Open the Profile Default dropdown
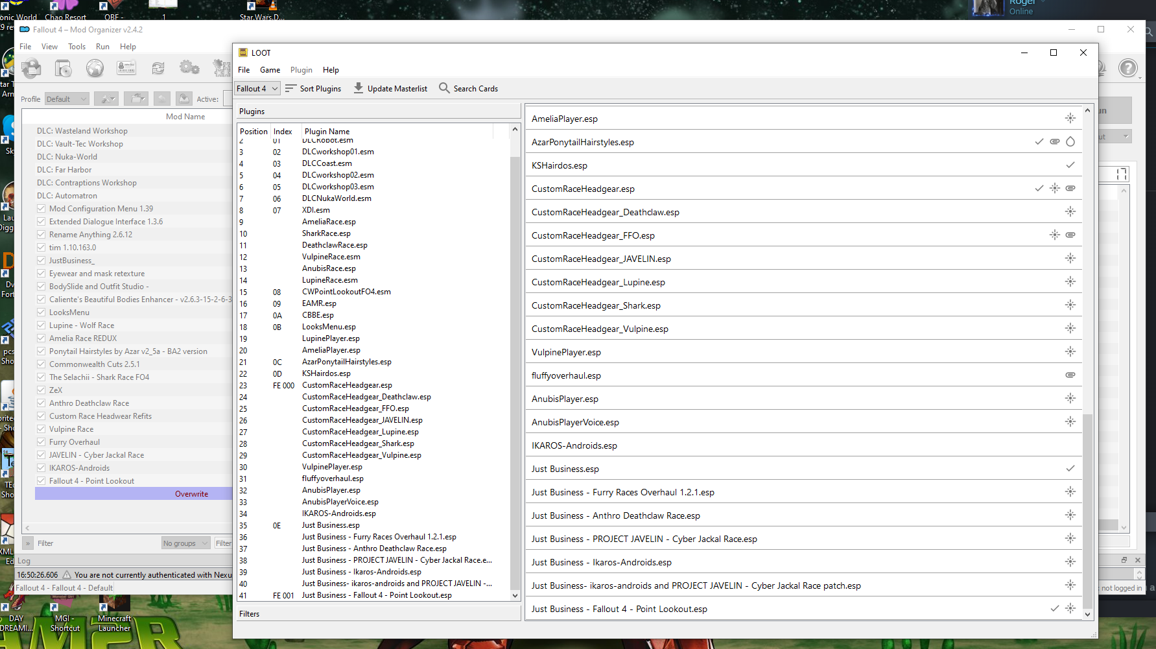 [x=67, y=99]
